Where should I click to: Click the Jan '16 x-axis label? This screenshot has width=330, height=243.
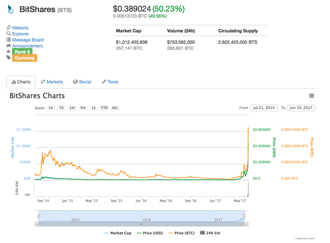(141, 201)
